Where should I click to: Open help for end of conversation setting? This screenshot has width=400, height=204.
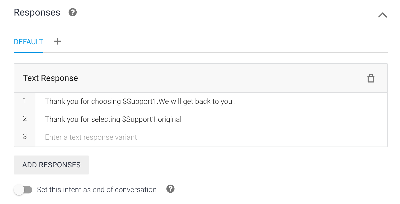coord(170,189)
